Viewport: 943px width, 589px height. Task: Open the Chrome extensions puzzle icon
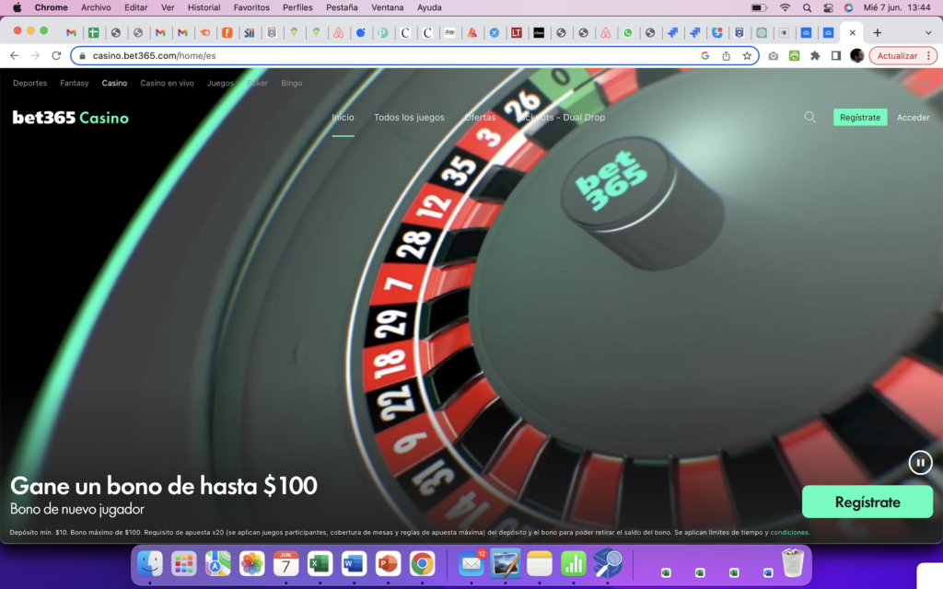click(x=815, y=55)
